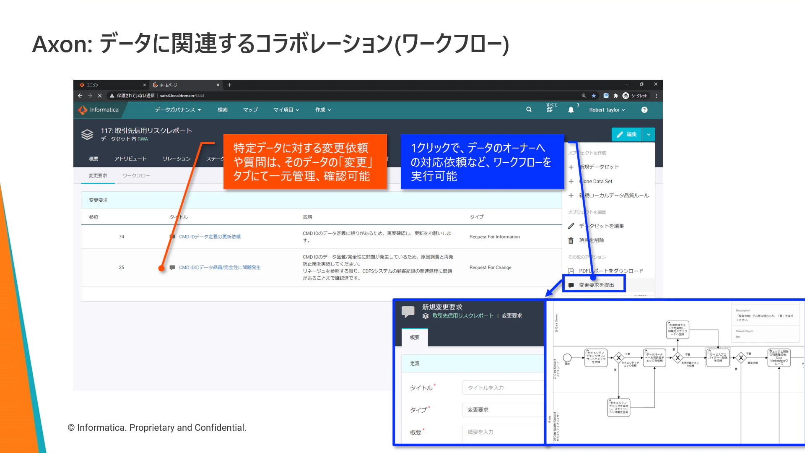Click the trash icon for 項目を削除
The image size is (805, 453).
click(x=571, y=240)
